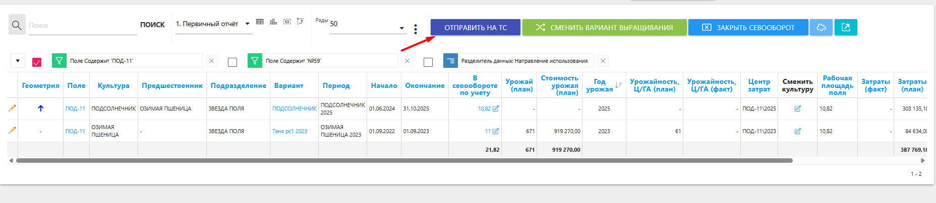Click the horizontal table scrollbar
Screen dimensions: 936x203
pos(403,161)
